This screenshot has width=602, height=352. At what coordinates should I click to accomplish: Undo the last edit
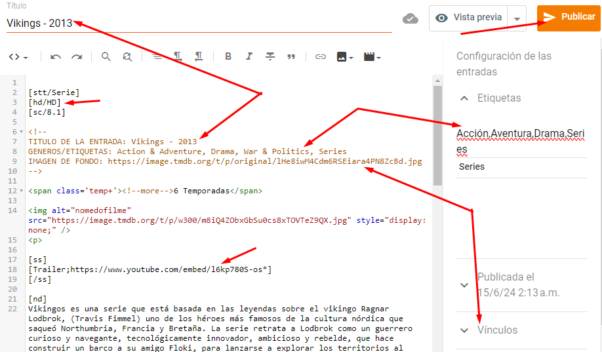[x=56, y=57]
